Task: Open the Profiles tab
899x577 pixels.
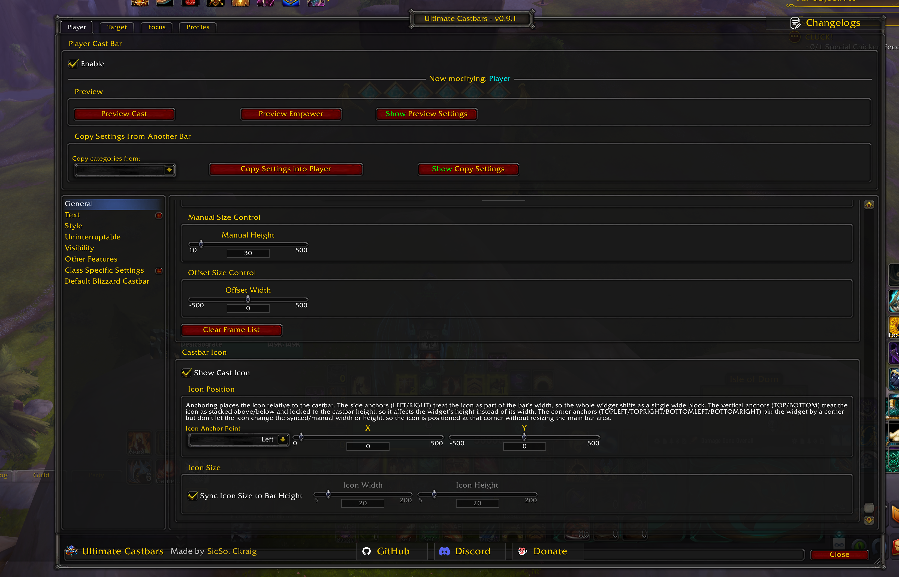Action: (x=198, y=27)
